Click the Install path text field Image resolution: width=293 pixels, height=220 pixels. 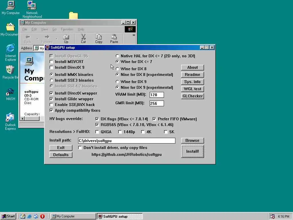(126, 141)
